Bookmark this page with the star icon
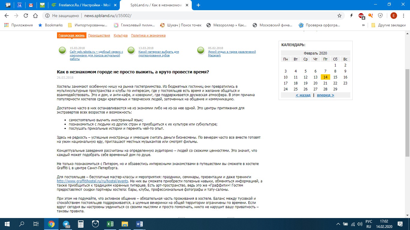 click(x=339, y=16)
